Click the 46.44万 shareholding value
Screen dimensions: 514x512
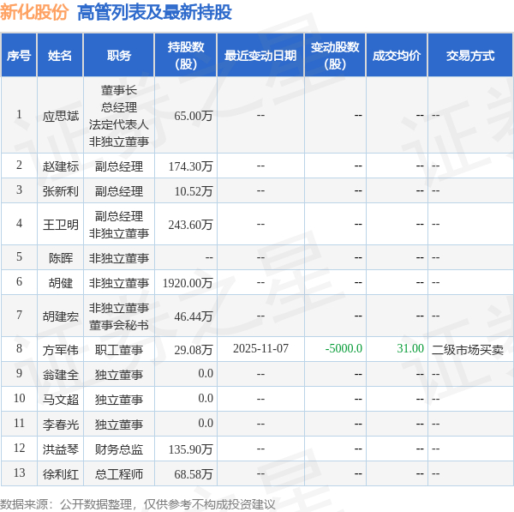click(194, 316)
